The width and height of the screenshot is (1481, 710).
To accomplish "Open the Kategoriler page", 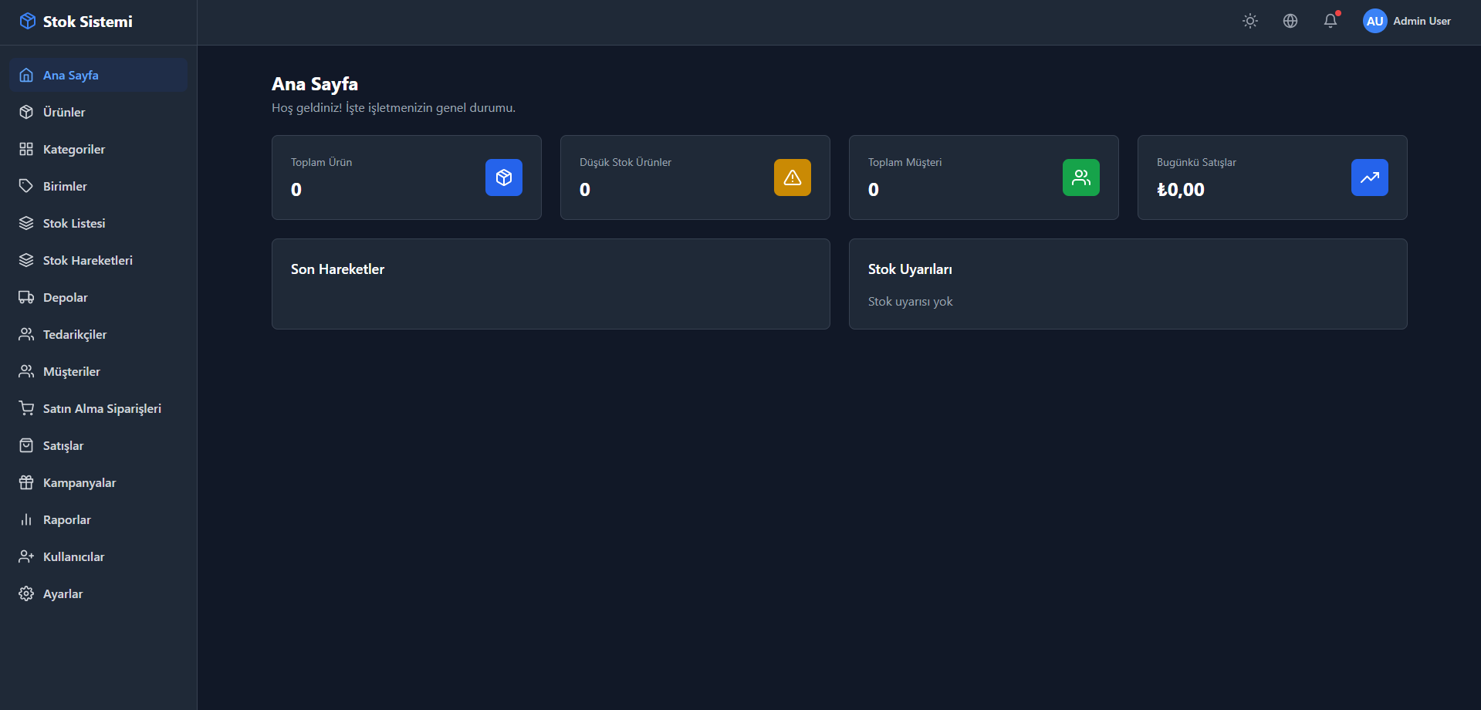I will (x=98, y=149).
